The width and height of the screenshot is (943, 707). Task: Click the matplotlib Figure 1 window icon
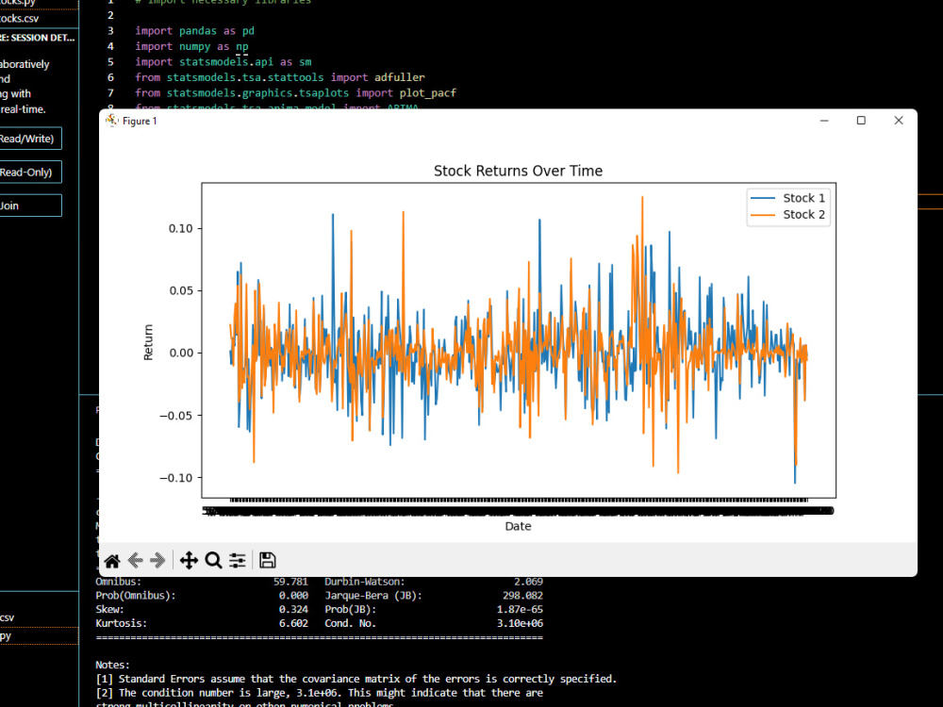click(112, 121)
